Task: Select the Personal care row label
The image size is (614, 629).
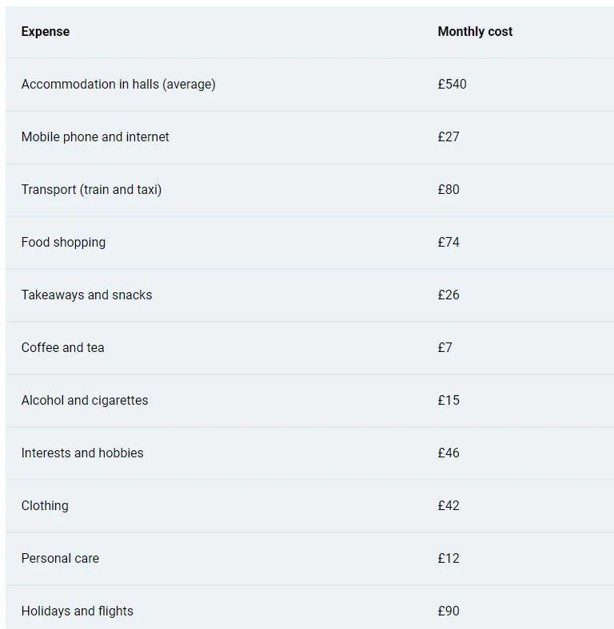Action: coord(60,559)
